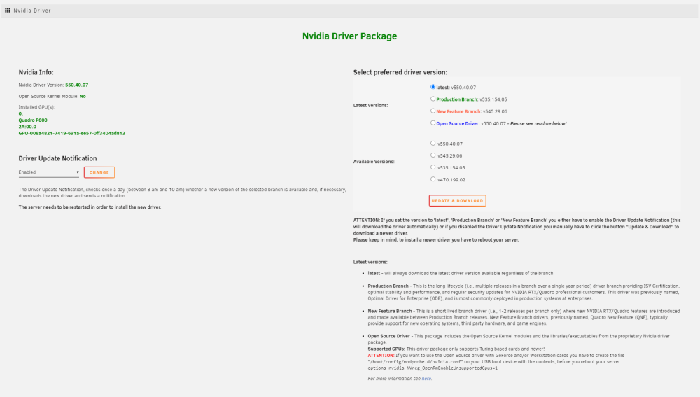This screenshot has height=397, width=700.
Task: Select the 'latest: v550.40.07' radio button
Action: (433, 87)
